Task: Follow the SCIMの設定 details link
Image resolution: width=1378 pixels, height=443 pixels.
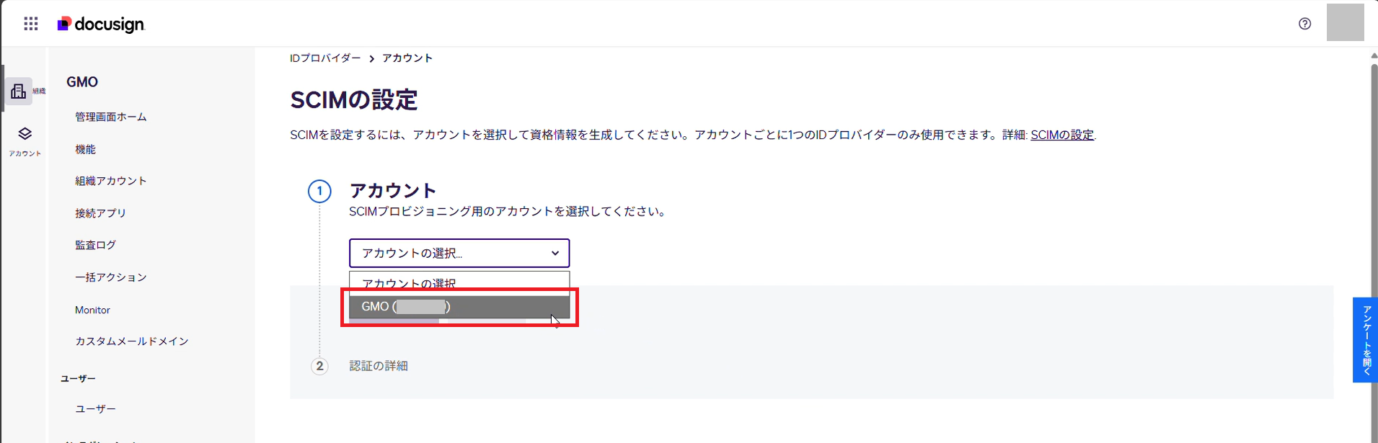Action: pos(1062,135)
